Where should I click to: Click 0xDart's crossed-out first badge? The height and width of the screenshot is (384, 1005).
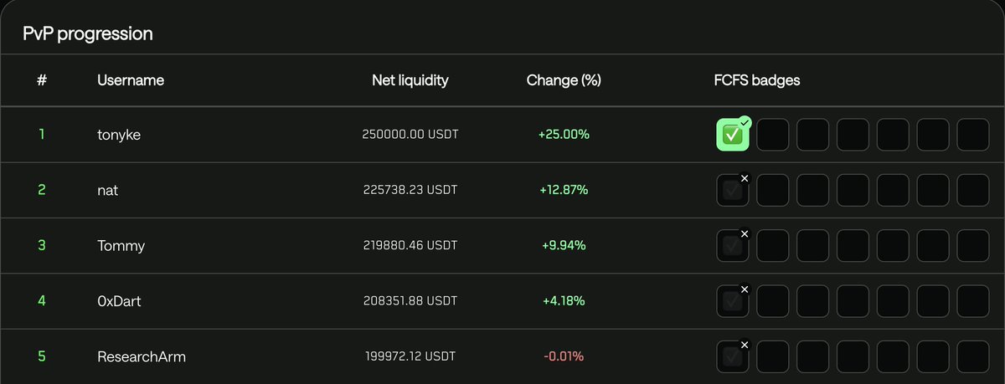(733, 301)
